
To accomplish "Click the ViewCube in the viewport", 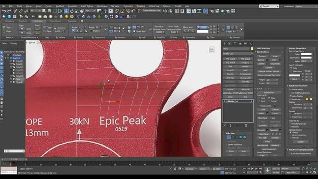I will point(211,49).
